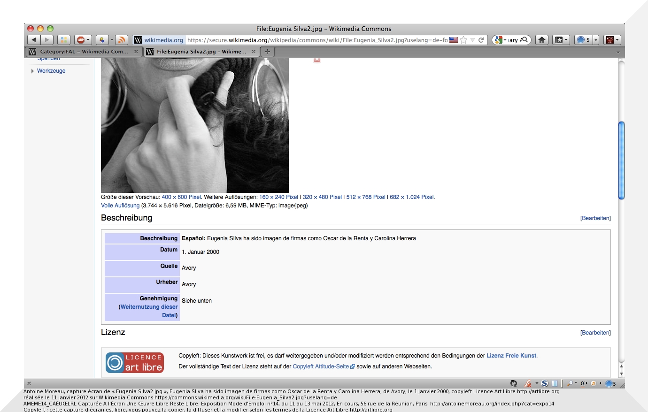Image resolution: width=648 pixels, height=412 pixels.
Task: Click the 0: counter in status bar
Action: tap(584, 383)
